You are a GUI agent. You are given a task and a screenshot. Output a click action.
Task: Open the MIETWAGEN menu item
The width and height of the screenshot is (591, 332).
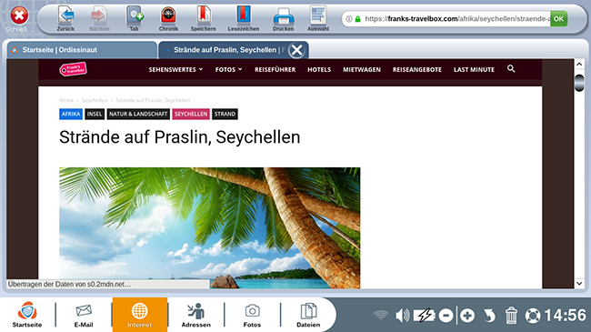coord(362,69)
